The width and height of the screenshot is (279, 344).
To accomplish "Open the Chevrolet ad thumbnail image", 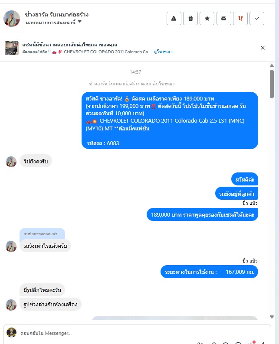I will (x=12, y=48).
